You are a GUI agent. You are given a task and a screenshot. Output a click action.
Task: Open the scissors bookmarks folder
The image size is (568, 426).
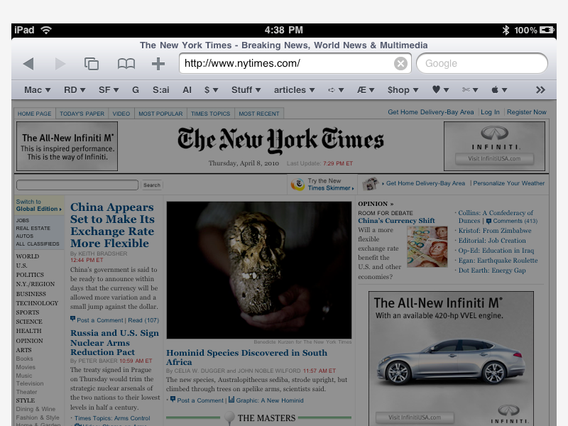(470, 90)
